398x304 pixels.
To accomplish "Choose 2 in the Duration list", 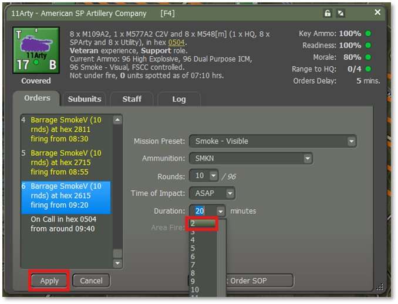I will (202, 223).
